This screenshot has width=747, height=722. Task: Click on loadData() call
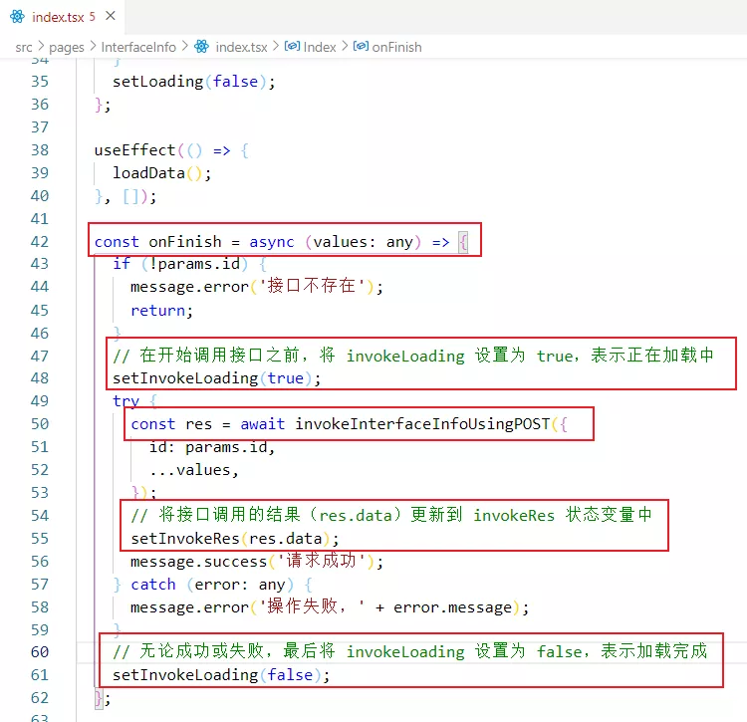(x=161, y=173)
